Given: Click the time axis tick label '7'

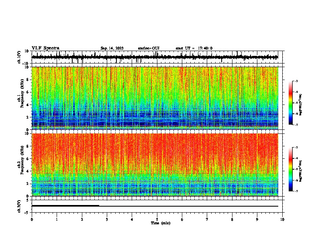Looking at the screenshot, I should (207, 219).
